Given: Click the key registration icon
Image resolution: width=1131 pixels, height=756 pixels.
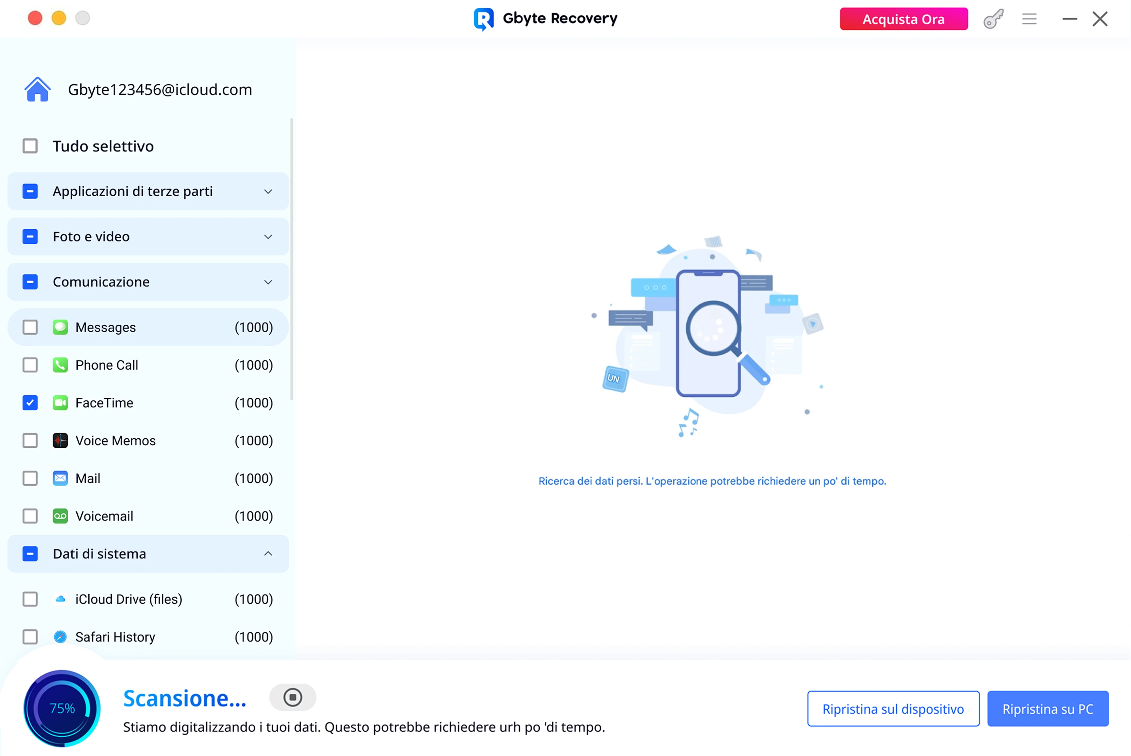Looking at the screenshot, I should pyautogui.click(x=994, y=19).
